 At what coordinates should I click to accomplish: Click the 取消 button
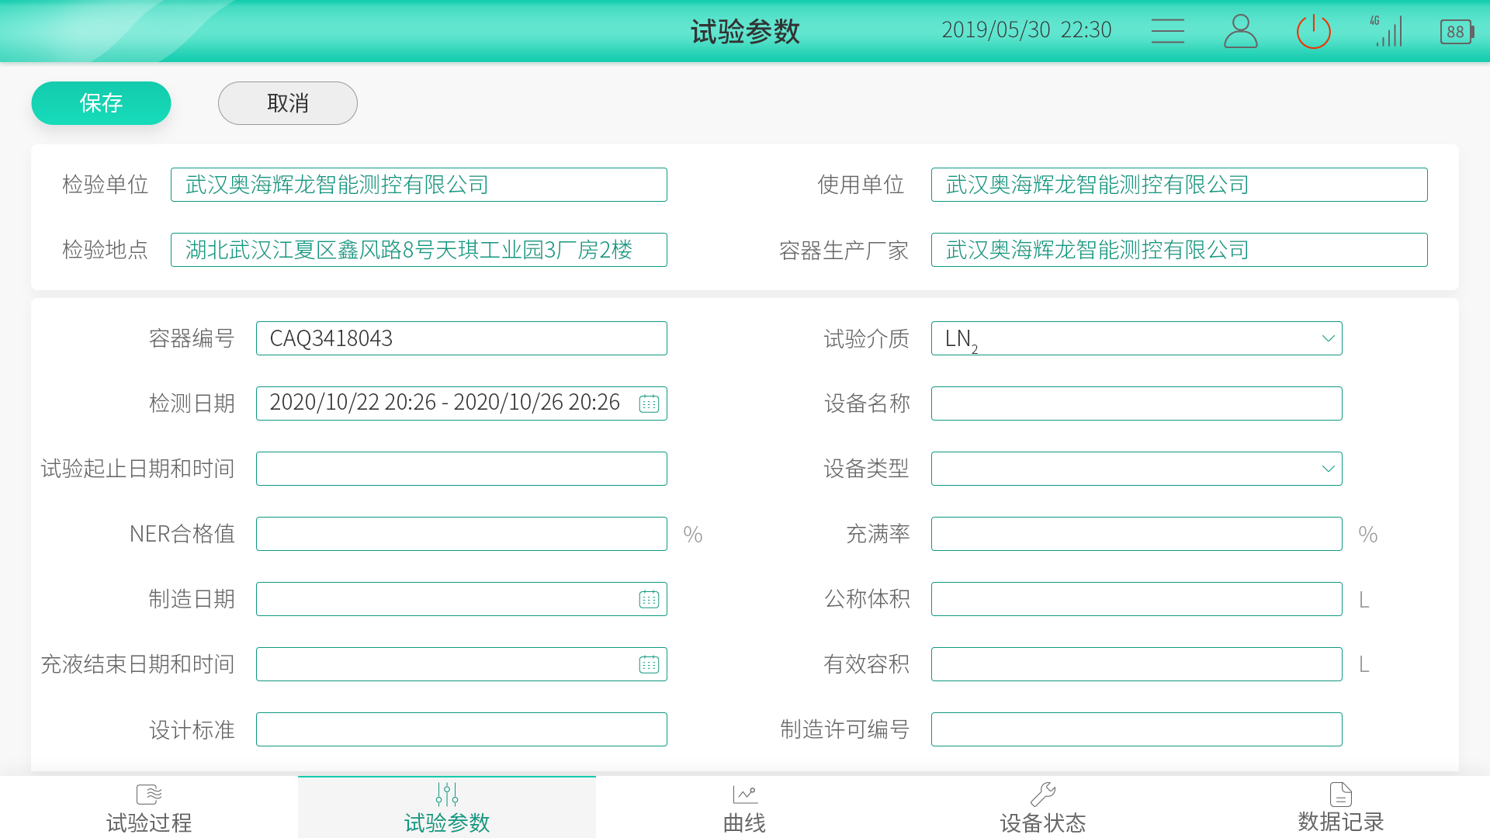287,103
